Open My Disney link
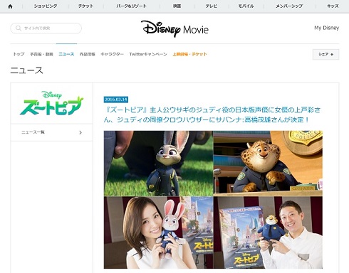The height and width of the screenshot is (273, 349). pyautogui.click(x=326, y=28)
